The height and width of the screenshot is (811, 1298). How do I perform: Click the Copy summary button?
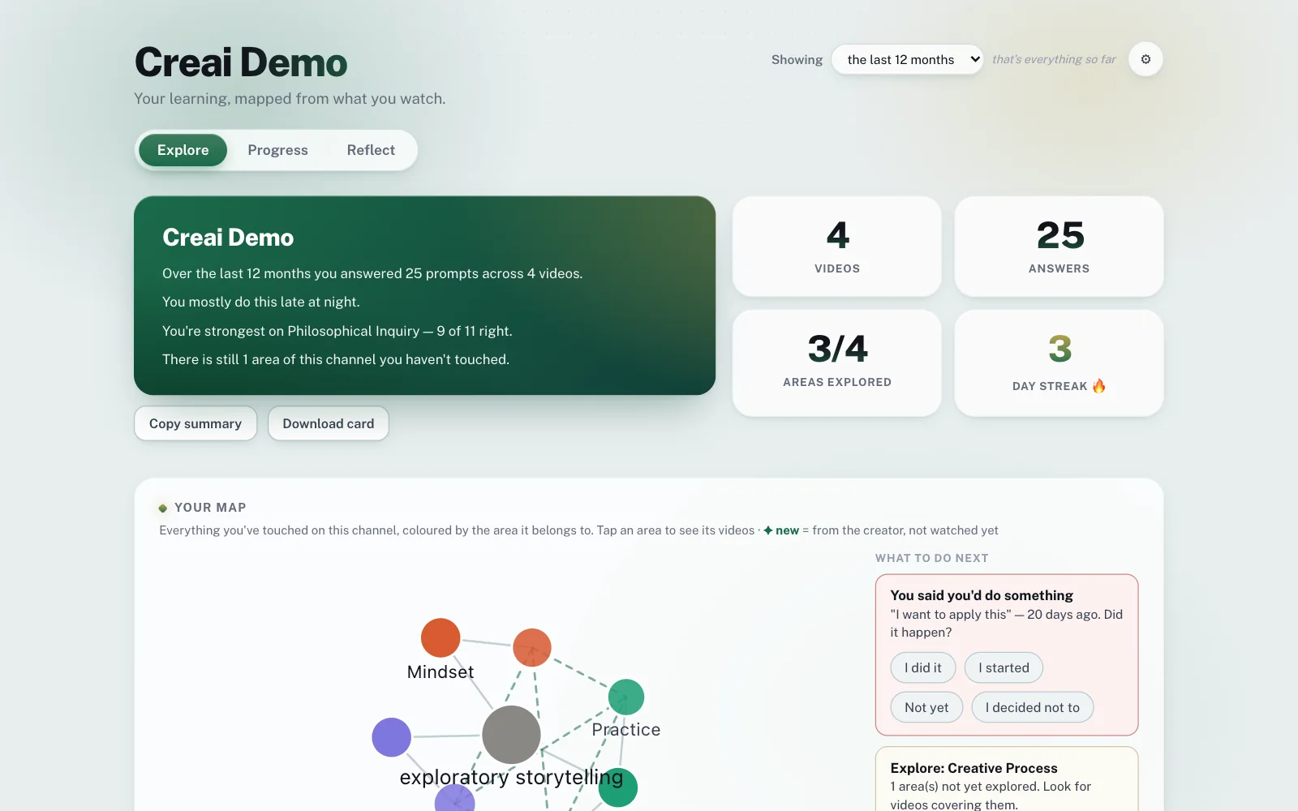[x=196, y=423]
